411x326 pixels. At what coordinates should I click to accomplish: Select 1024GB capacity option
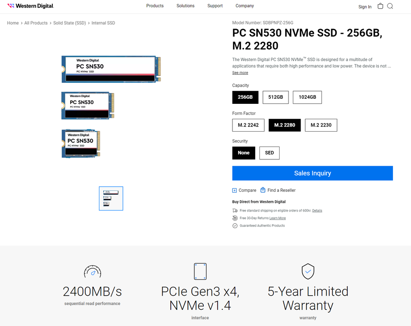307,97
